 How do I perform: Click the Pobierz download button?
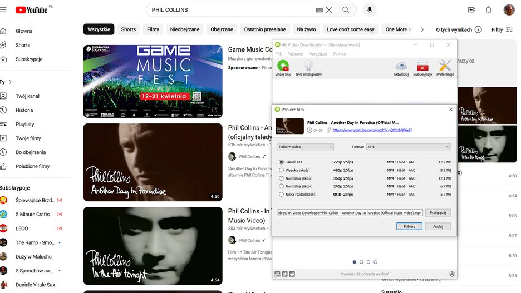tap(409, 226)
